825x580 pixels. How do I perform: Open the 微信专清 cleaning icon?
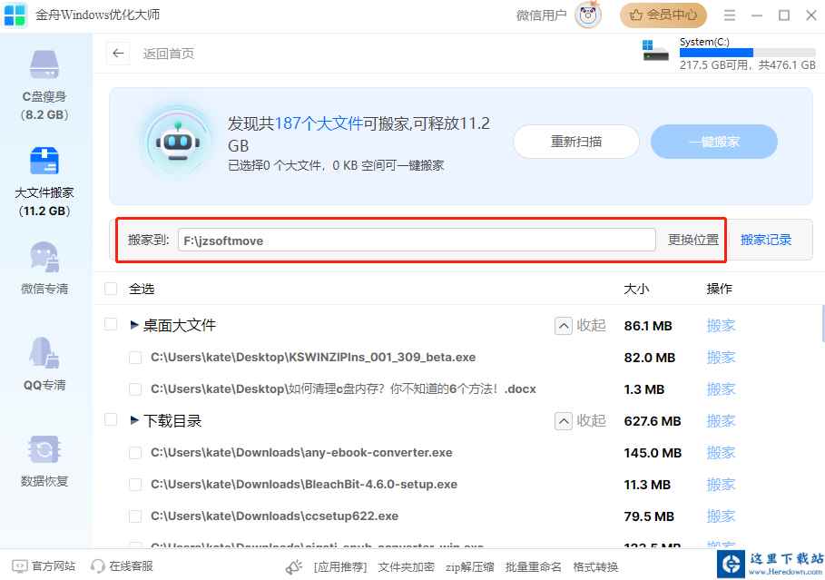pos(44,257)
